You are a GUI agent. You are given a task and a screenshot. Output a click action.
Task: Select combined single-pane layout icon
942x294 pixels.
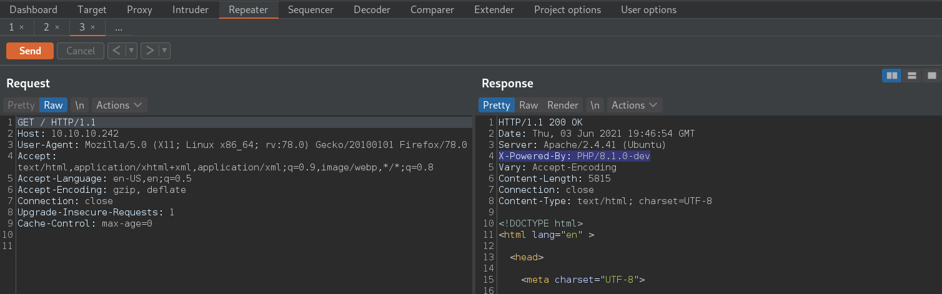932,76
